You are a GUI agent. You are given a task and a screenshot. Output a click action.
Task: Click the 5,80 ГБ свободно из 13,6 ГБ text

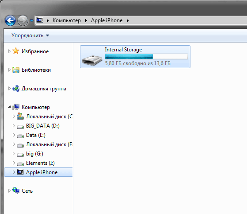pyautogui.click(x=138, y=63)
